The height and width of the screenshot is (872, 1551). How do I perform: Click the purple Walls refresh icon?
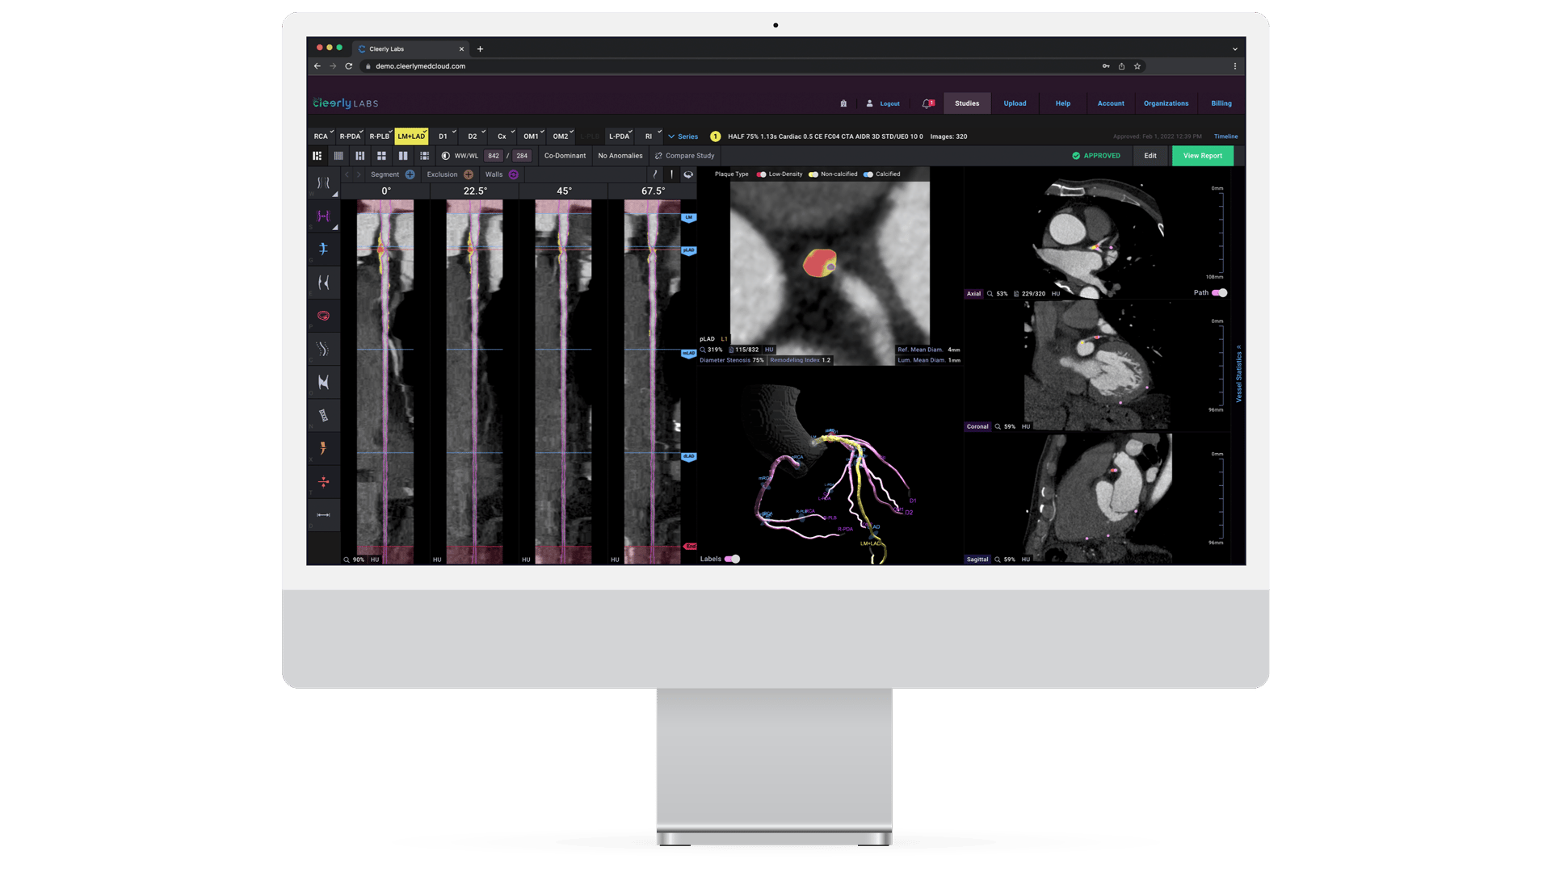[x=514, y=174]
